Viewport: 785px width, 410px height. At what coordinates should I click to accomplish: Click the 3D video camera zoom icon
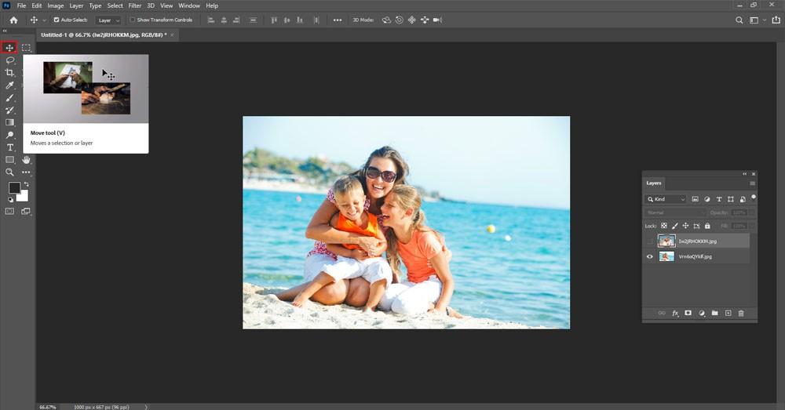(437, 20)
